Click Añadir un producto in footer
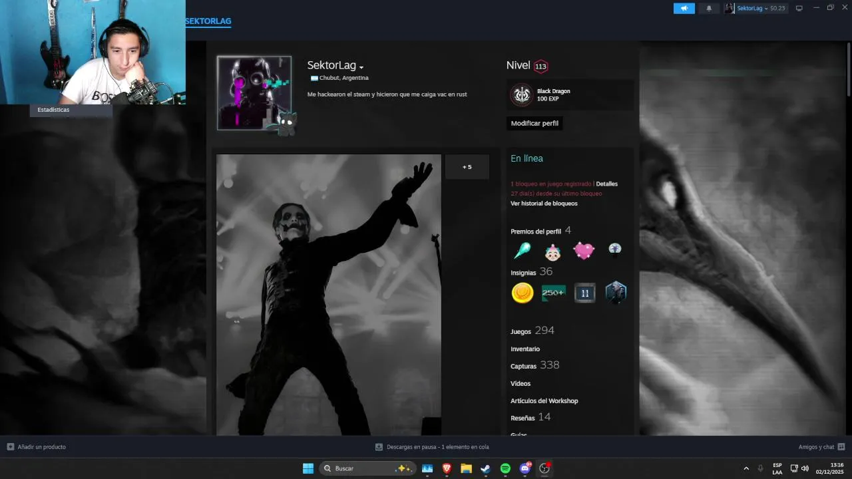852x479 pixels. [x=37, y=447]
